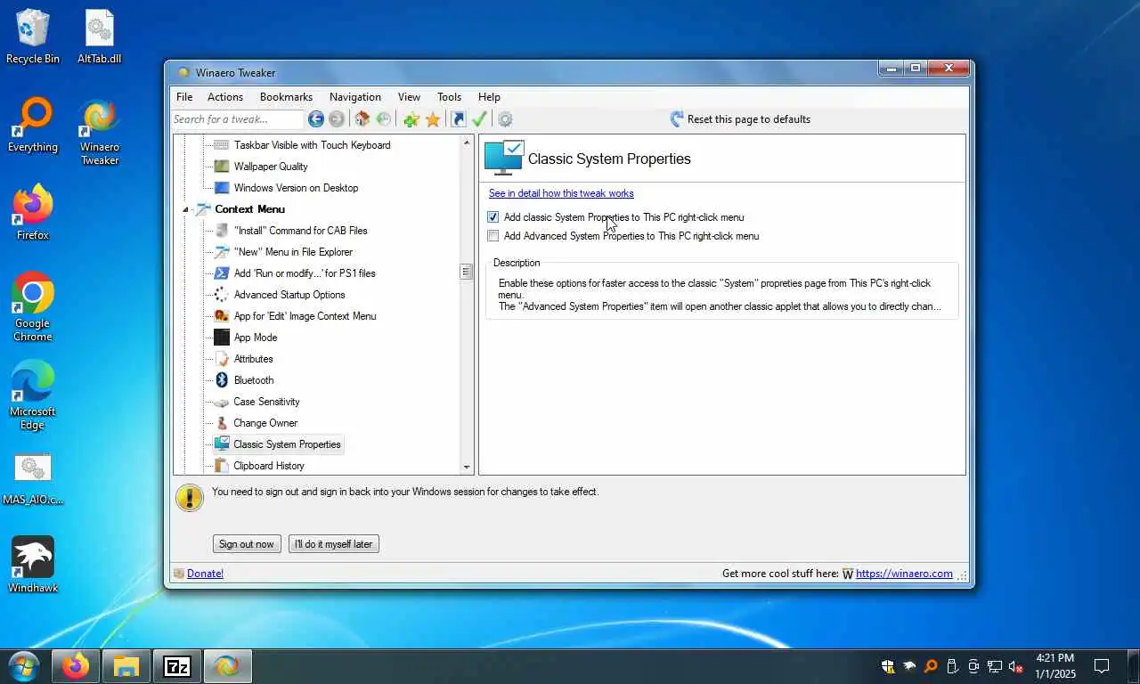Open the View menu
The height and width of the screenshot is (684, 1140).
[409, 97]
